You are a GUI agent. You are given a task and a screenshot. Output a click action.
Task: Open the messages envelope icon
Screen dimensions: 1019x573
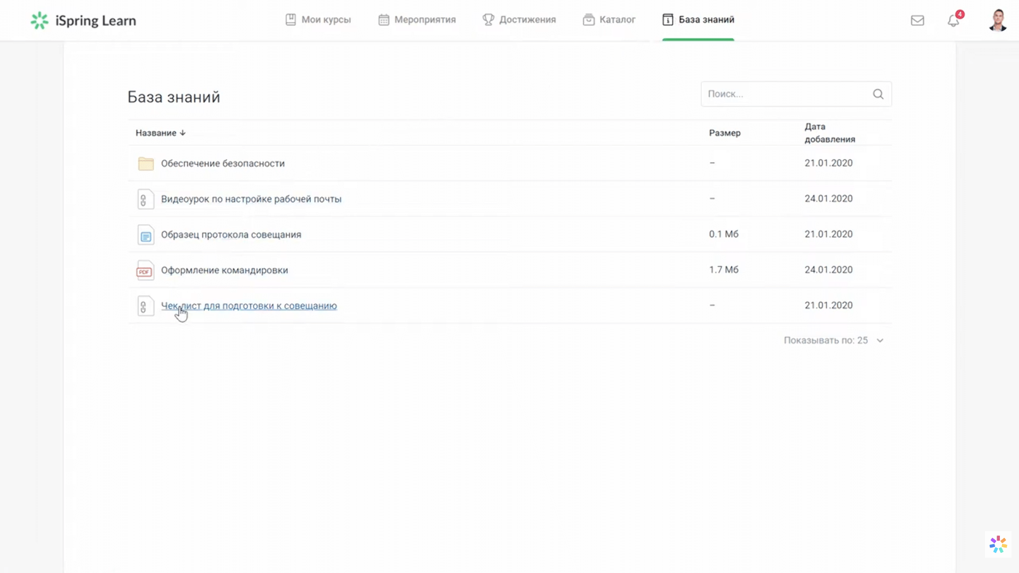[917, 20]
